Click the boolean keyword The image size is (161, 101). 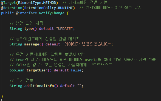(17, 70)
